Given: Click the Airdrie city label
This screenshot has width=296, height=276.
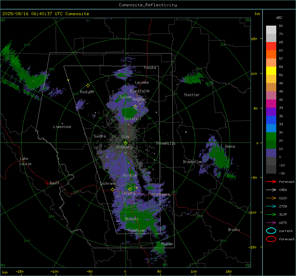Looking at the screenshot, I should coord(130,175).
